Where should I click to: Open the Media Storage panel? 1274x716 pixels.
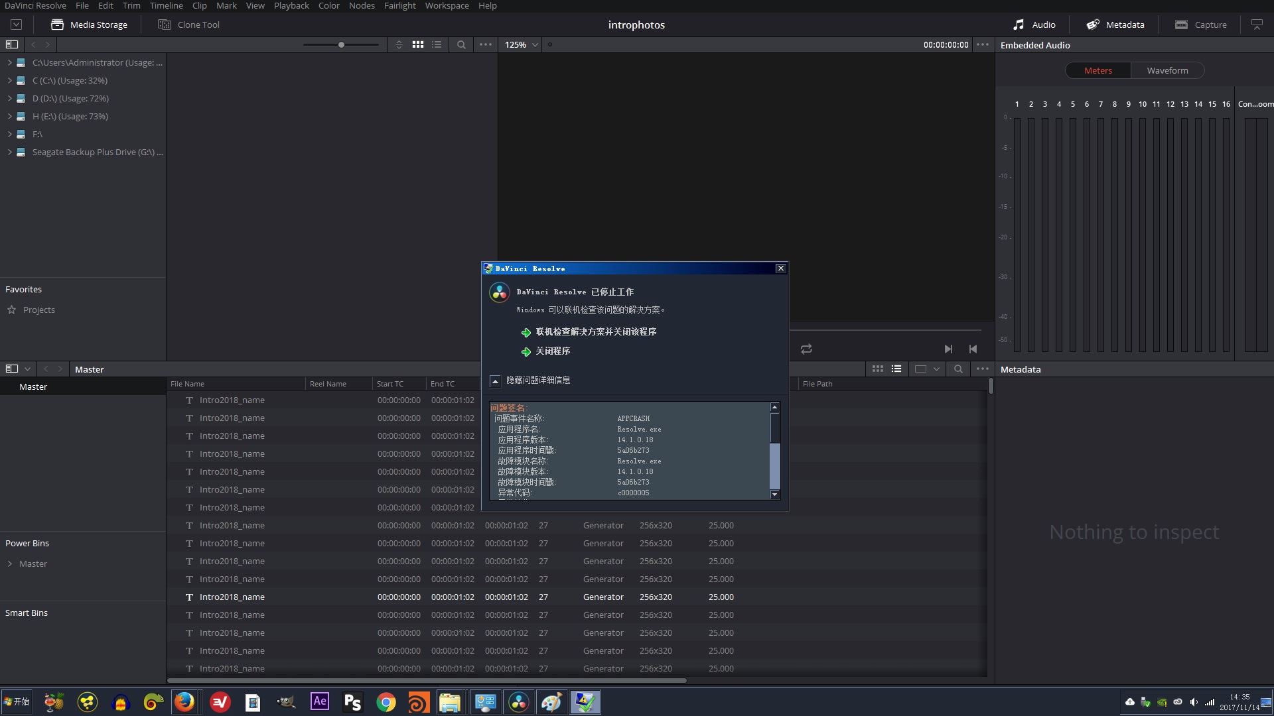coord(89,25)
